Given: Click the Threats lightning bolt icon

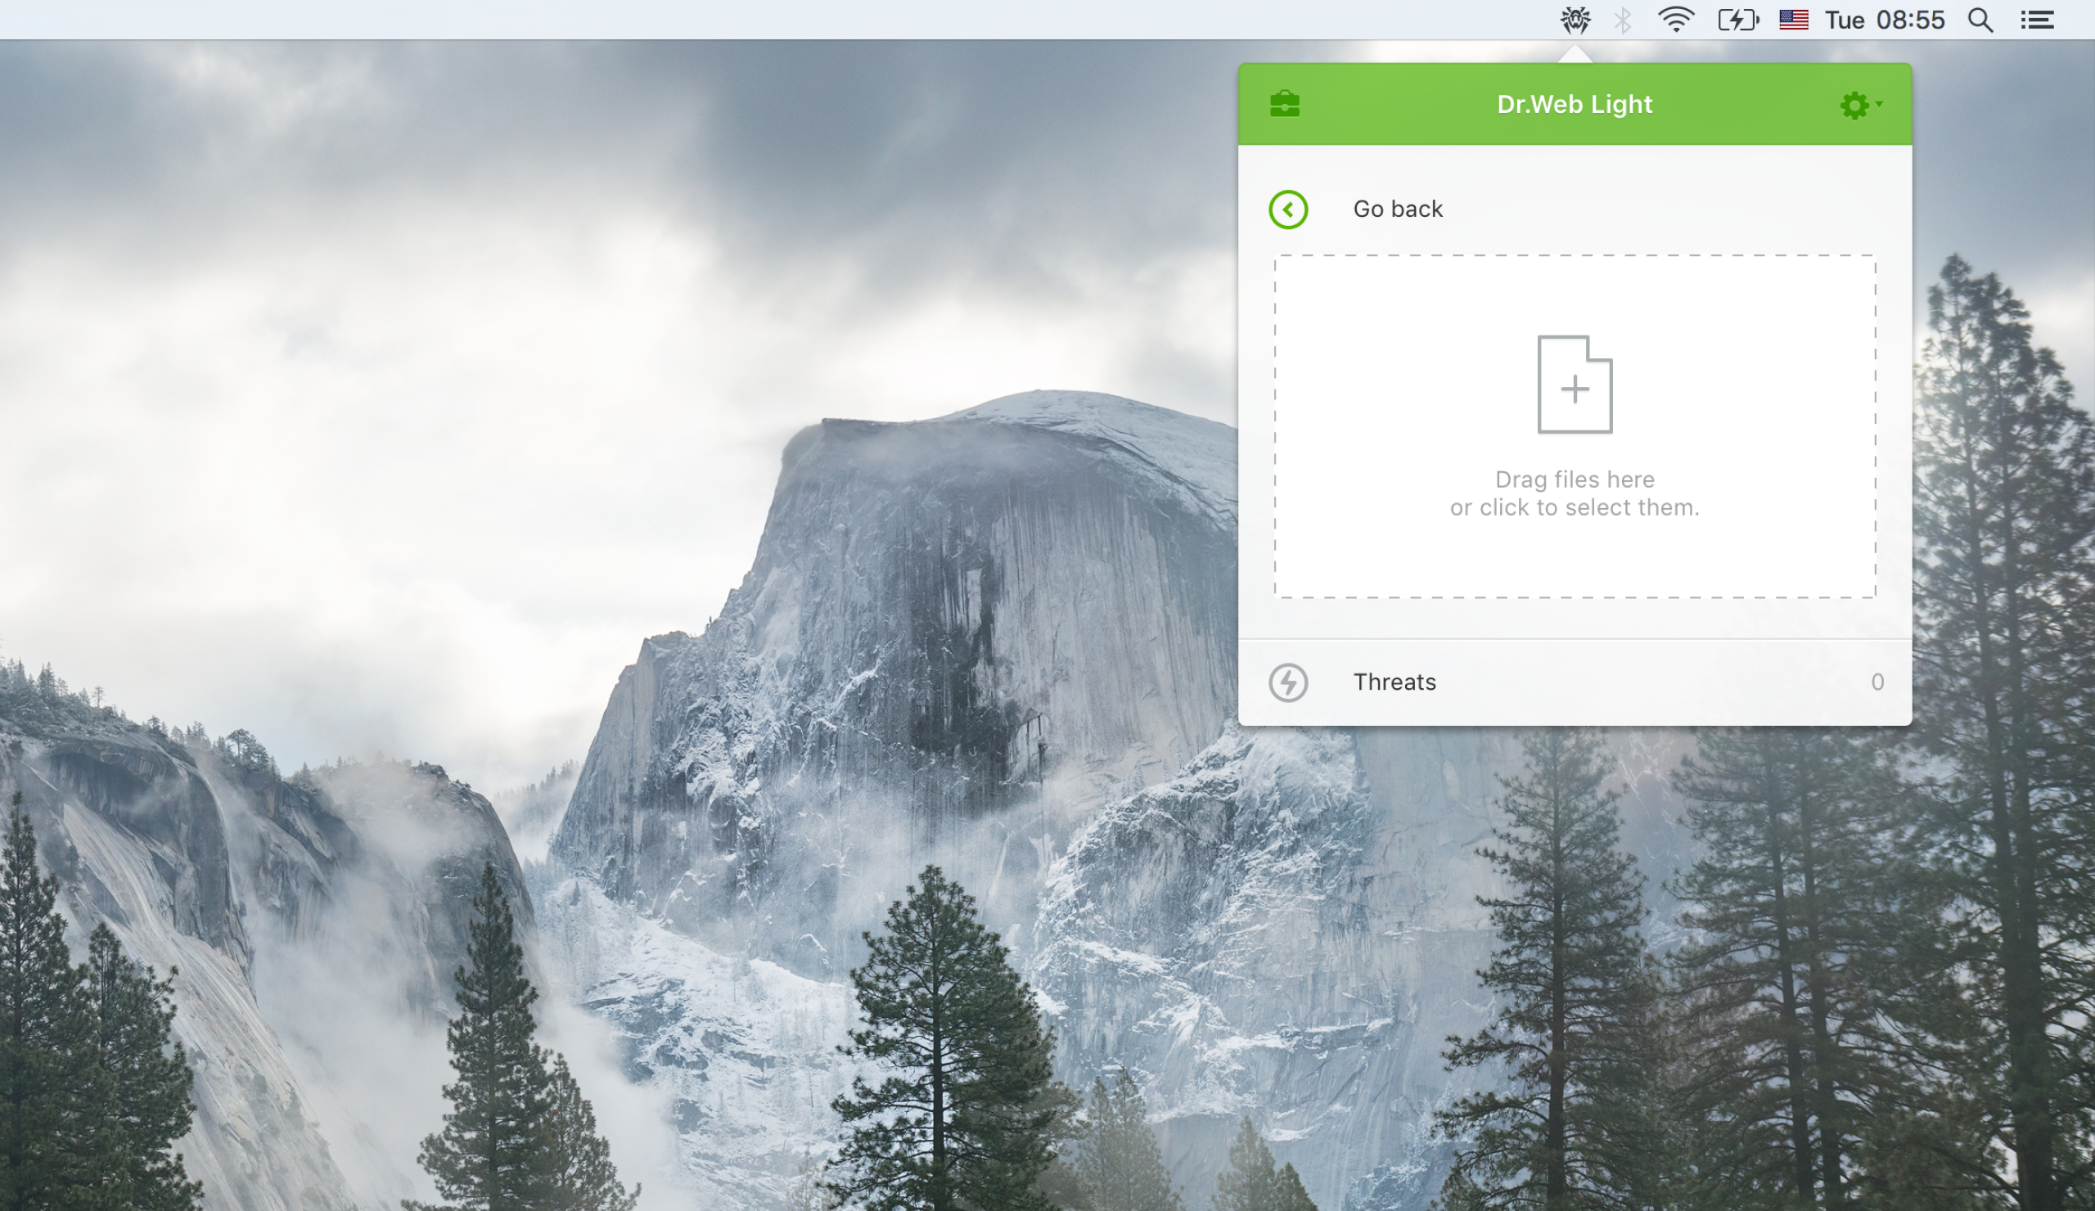Looking at the screenshot, I should coord(1288,682).
